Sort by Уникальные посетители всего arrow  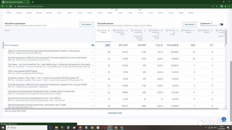coord(127,30)
